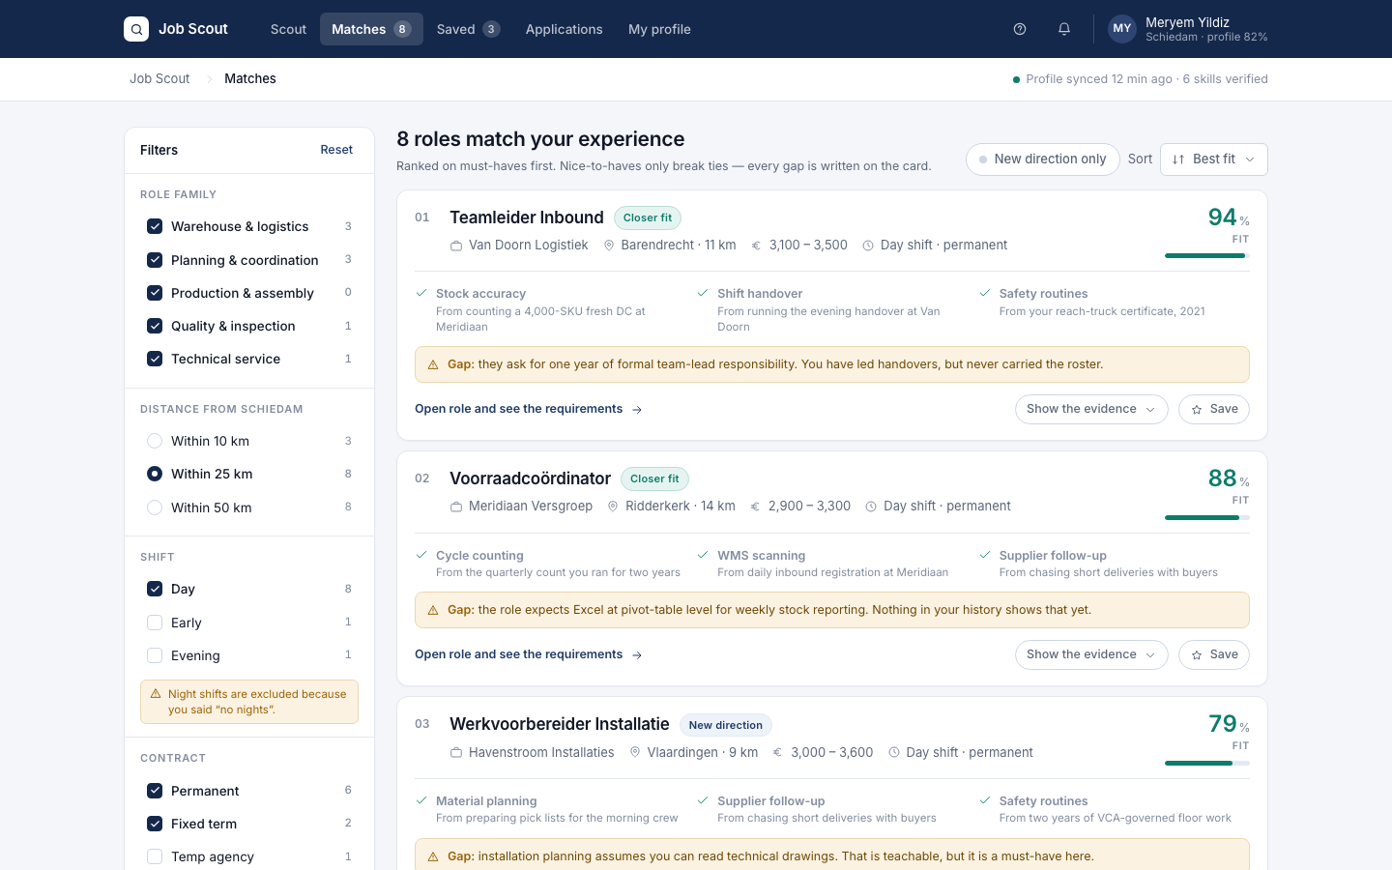Switch to the Scout tab
The width and height of the screenshot is (1392, 870).
(x=288, y=29)
